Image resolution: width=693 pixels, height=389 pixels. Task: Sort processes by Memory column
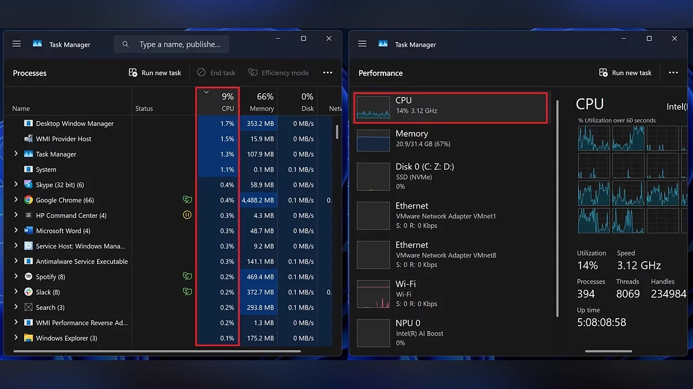click(259, 101)
